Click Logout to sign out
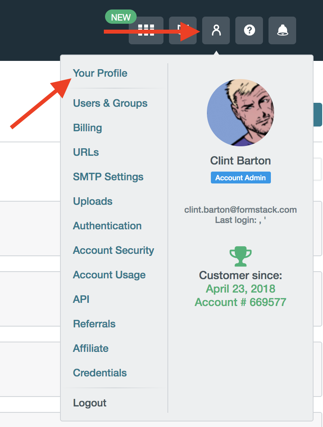 [90, 403]
